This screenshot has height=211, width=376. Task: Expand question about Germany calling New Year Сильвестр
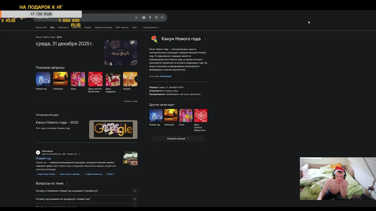pyautogui.click(x=86, y=191)
